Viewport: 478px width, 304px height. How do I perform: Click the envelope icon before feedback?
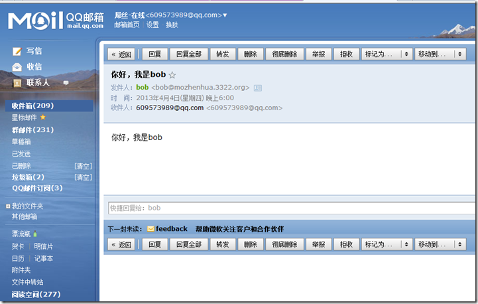[x=150, y=228]
